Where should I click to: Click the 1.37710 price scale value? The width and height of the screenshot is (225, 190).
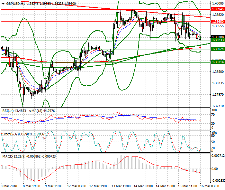pyautogui.click(x=218, y=106)
